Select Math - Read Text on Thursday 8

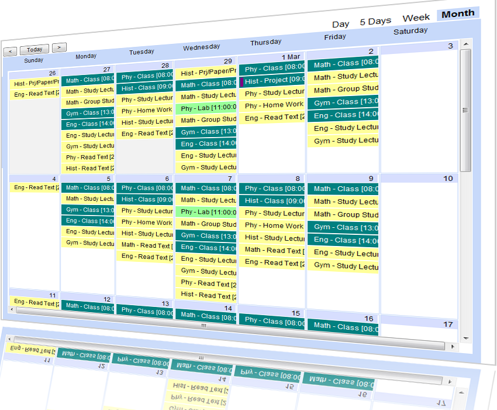click(x=272, y=250)
